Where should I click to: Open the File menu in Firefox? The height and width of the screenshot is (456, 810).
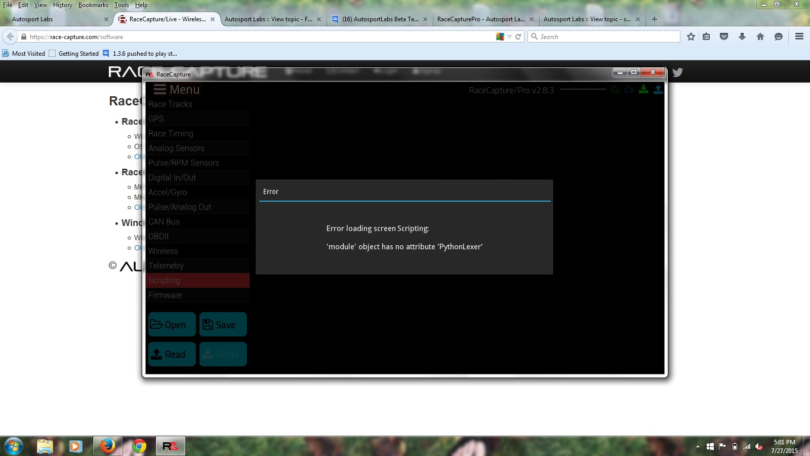pos(8,5)
